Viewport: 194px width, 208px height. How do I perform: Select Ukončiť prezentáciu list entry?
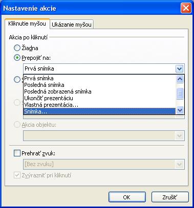99,98
